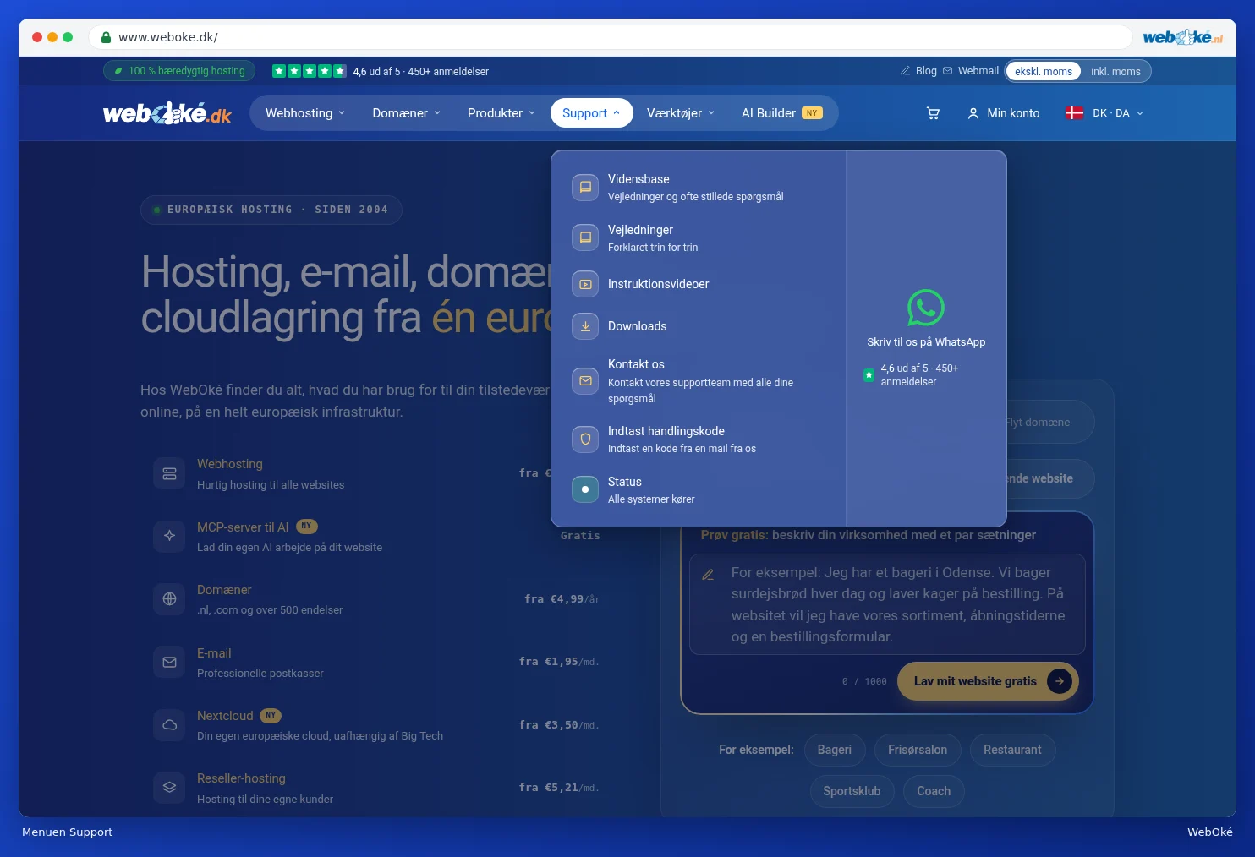The height and width of the screenshot is (857, 1255).
Task: Click the Domæner globe icon
Action: 169,599
